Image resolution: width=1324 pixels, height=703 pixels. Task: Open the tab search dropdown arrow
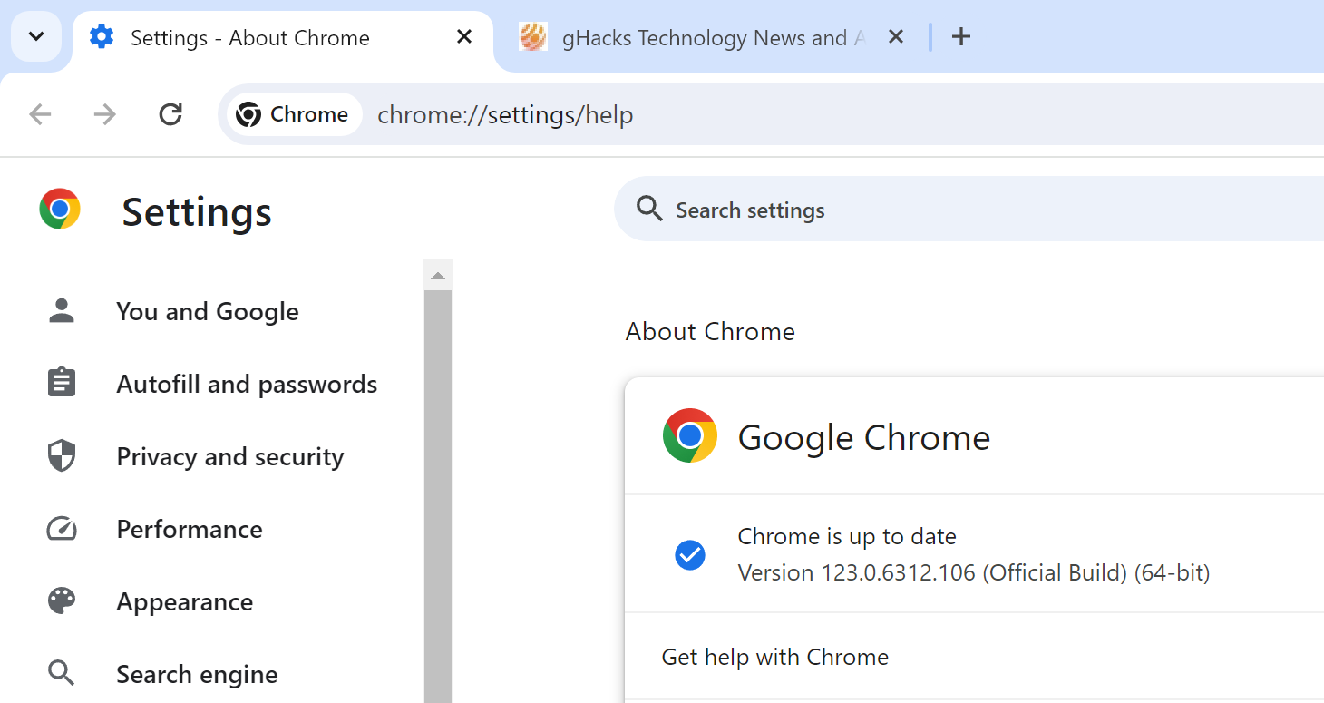pos(36,37)
